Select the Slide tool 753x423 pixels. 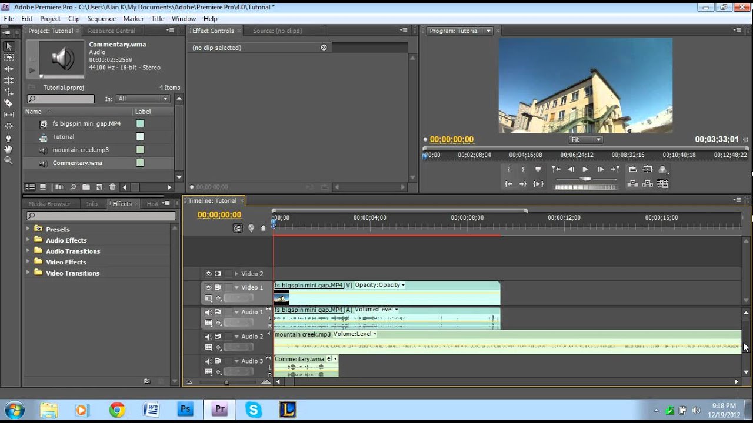[x=9, y=126]
